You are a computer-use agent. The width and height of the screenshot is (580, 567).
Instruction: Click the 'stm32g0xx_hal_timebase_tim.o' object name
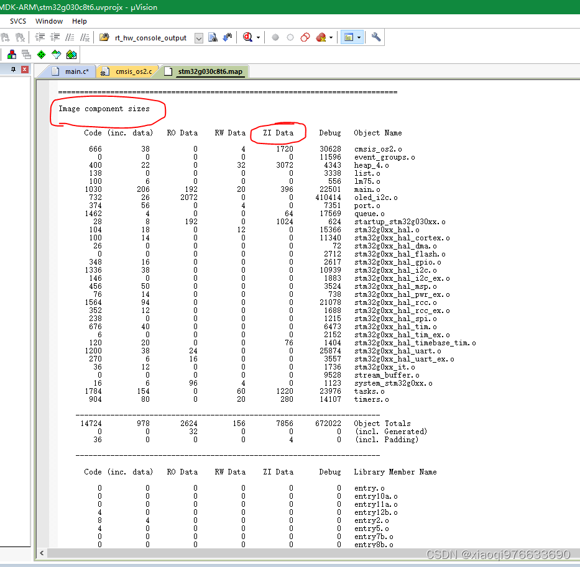[415, 343]
